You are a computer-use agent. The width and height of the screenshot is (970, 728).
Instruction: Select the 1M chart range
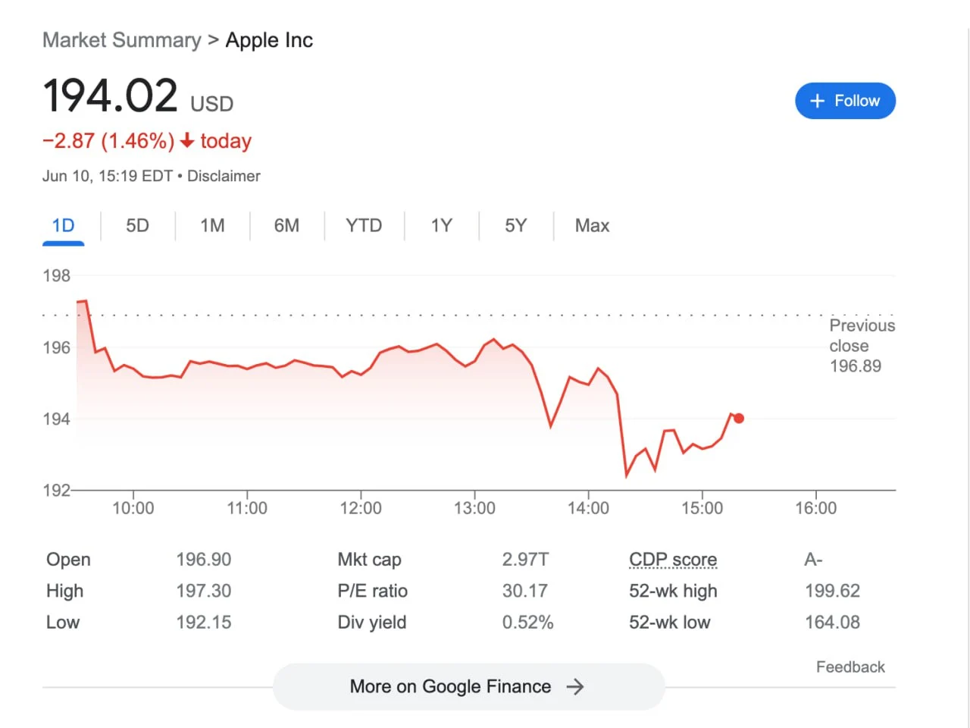[212, 226]
